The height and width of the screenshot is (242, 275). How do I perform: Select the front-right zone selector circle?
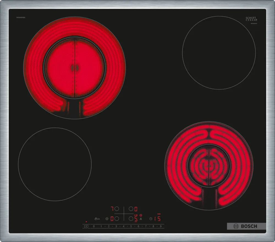coord(131,218)
